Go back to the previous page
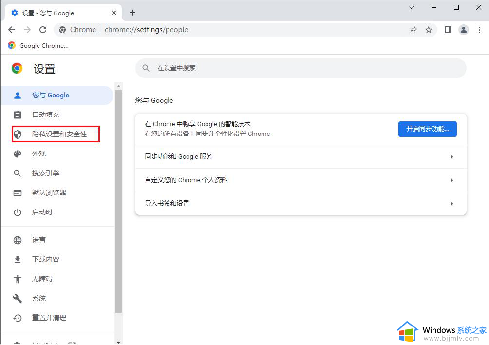 pos(12,30)
